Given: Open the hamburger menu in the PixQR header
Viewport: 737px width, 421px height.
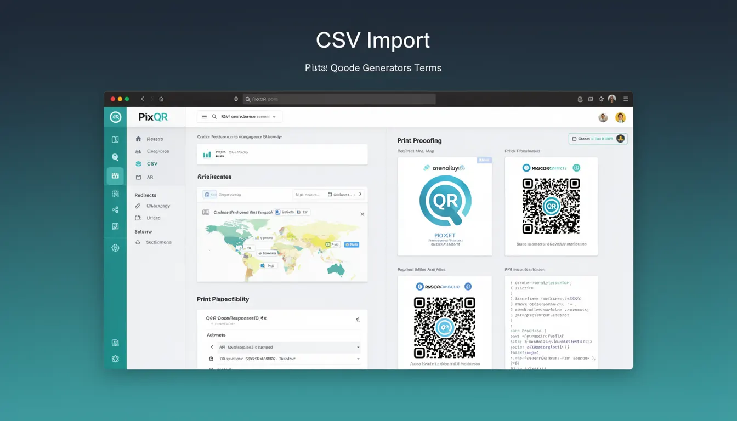Looking at the screenshot, I should pyautogui.click(x=204, y=117).
